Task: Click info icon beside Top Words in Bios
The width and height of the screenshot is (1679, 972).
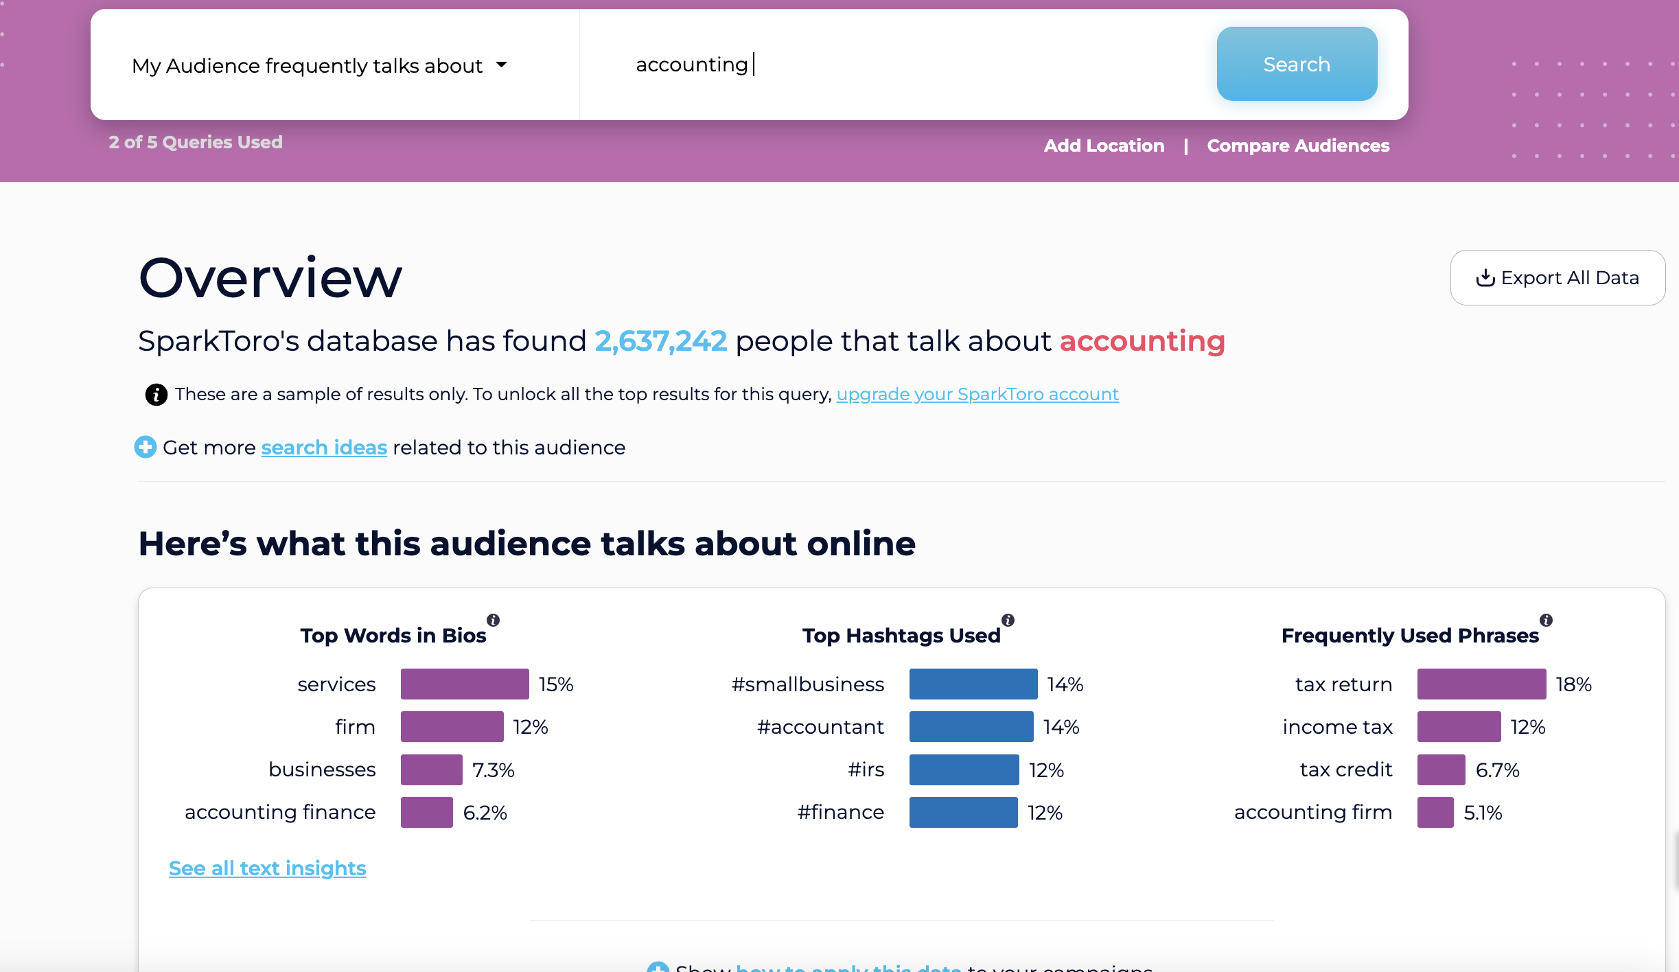Action: coord(493,620)
